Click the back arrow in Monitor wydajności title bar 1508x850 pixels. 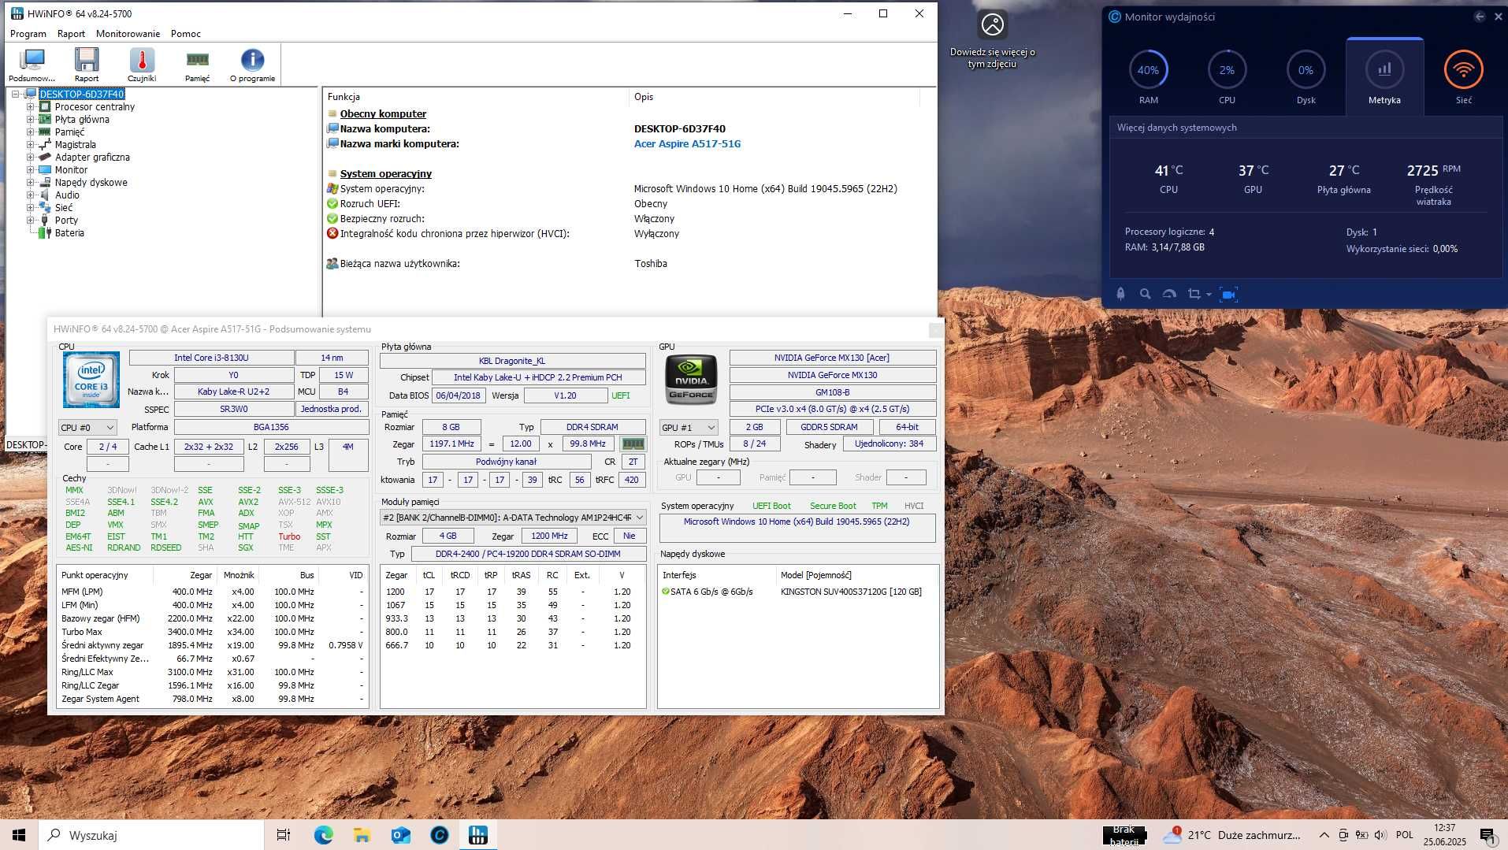[x=1479, y=17]
